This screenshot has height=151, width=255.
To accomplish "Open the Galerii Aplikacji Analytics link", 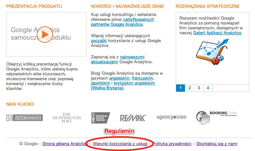I will (x=217, y=33).
